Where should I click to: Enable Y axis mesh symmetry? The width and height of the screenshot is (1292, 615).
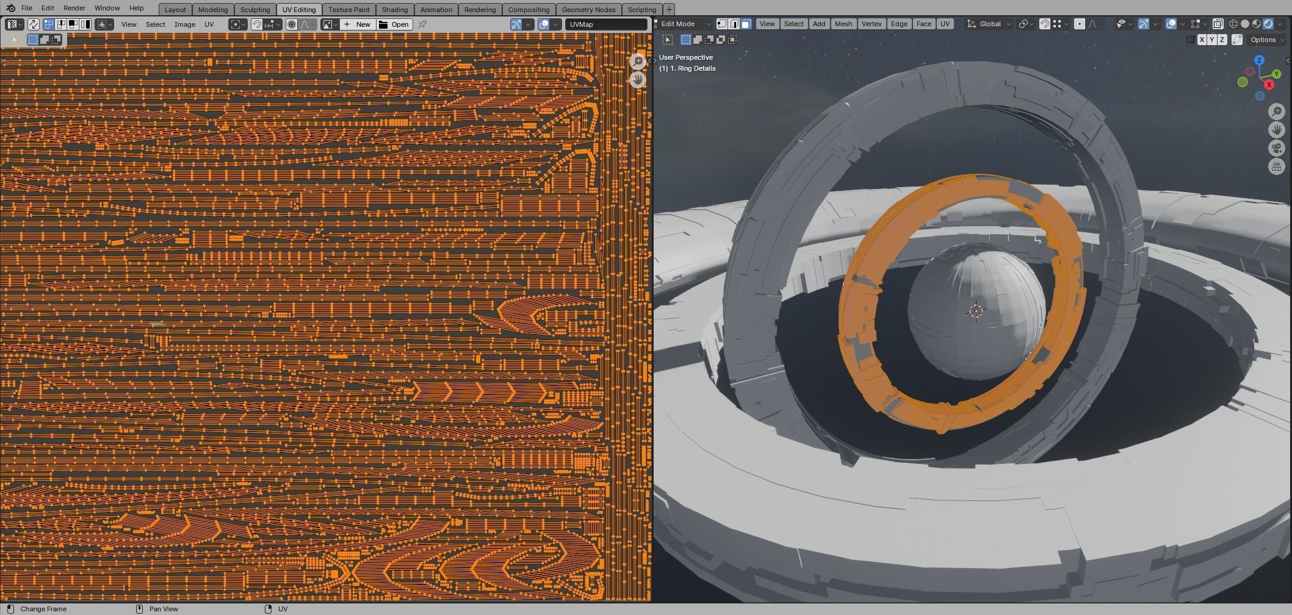[1211, 40]
